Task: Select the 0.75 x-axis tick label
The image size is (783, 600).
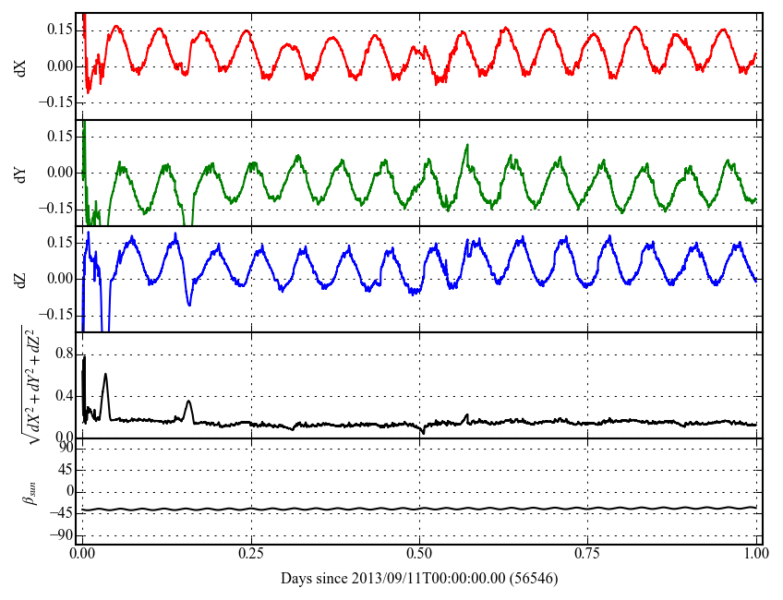Action: [587, 555]
